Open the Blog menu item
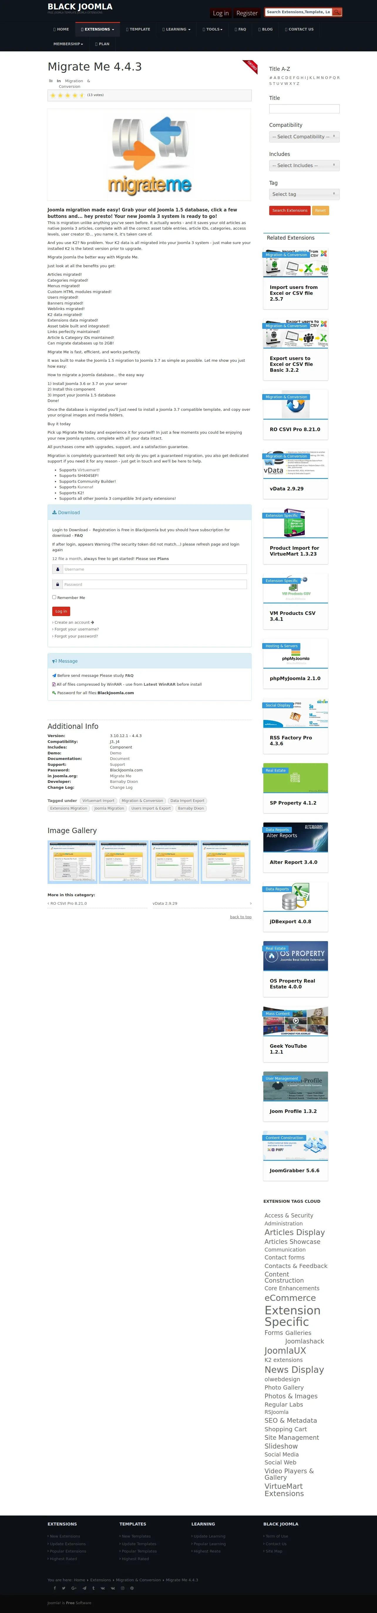The image size is (377, 1613). coord(265,29)
